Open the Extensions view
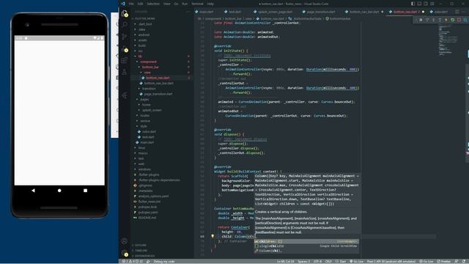 click(125, 60)
